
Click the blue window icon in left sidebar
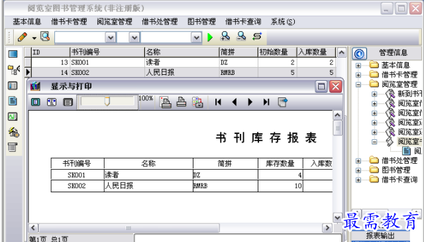click(x=13, y=54)
